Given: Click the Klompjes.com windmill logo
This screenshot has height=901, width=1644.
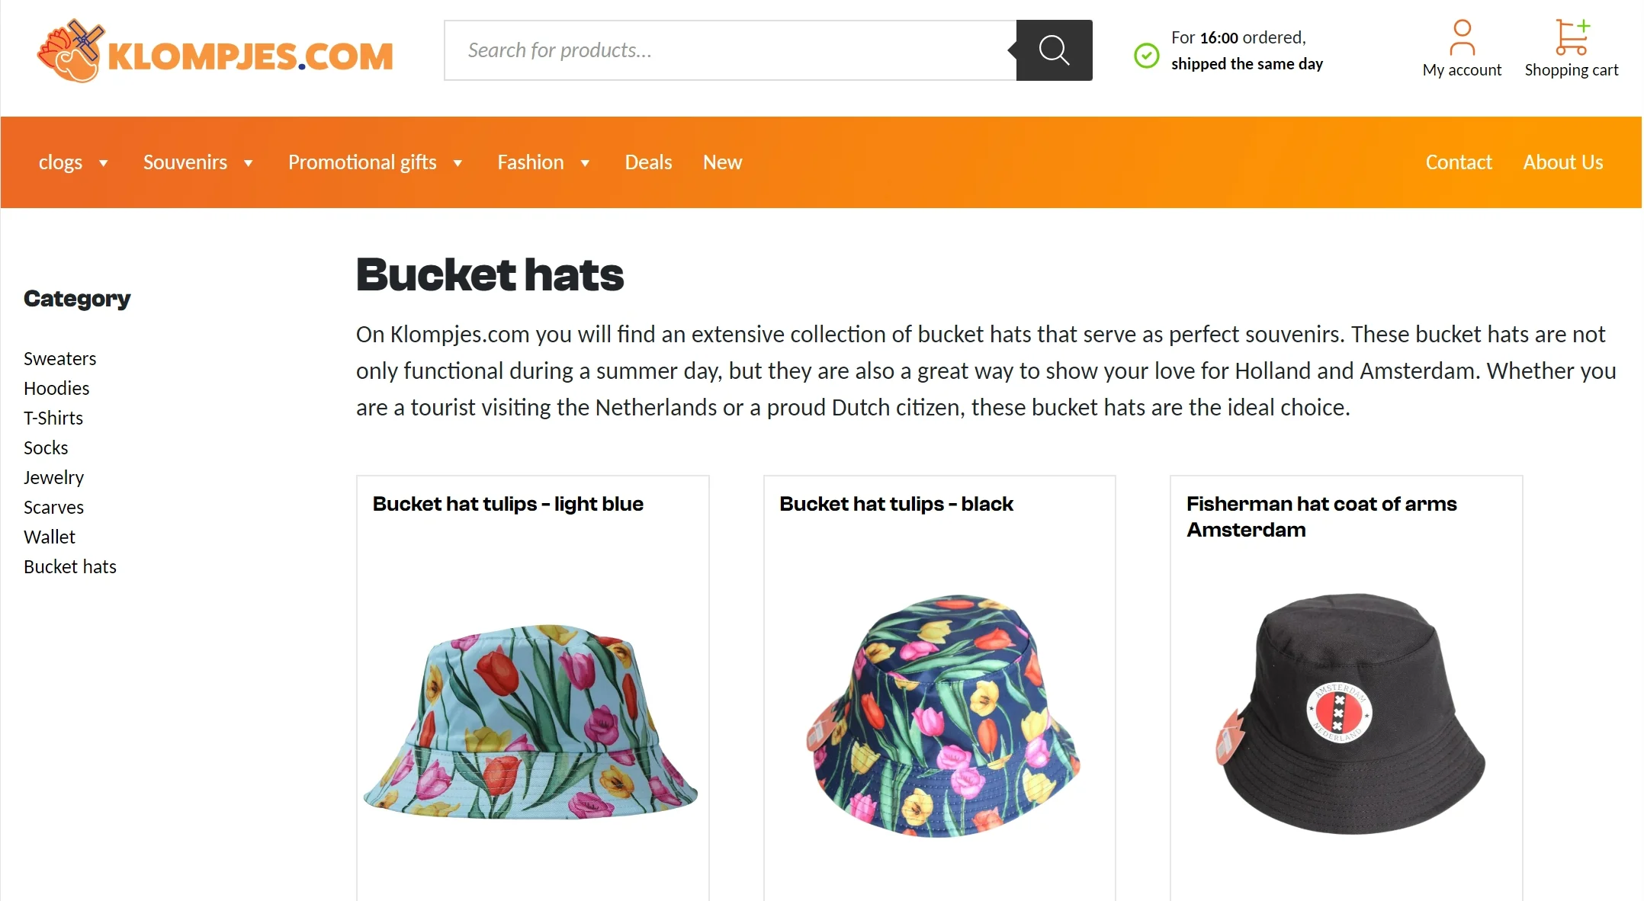Looking at the screenshot, I should [71, 50].
